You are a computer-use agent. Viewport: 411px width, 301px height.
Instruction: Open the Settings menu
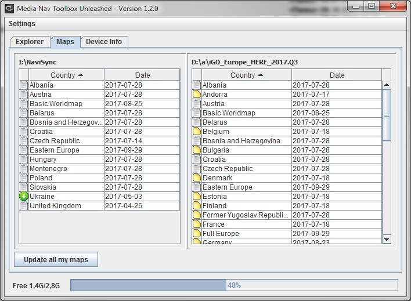22,24
